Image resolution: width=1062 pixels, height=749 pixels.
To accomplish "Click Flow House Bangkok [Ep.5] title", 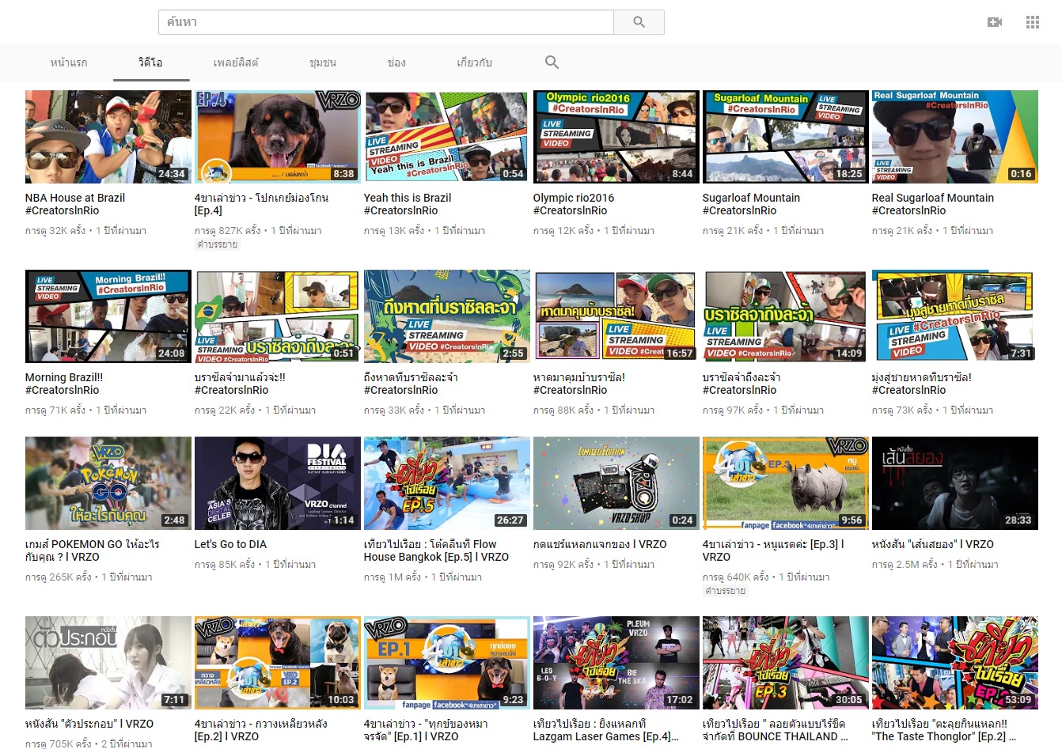I will pyautogui.click(x=436, y=550).
